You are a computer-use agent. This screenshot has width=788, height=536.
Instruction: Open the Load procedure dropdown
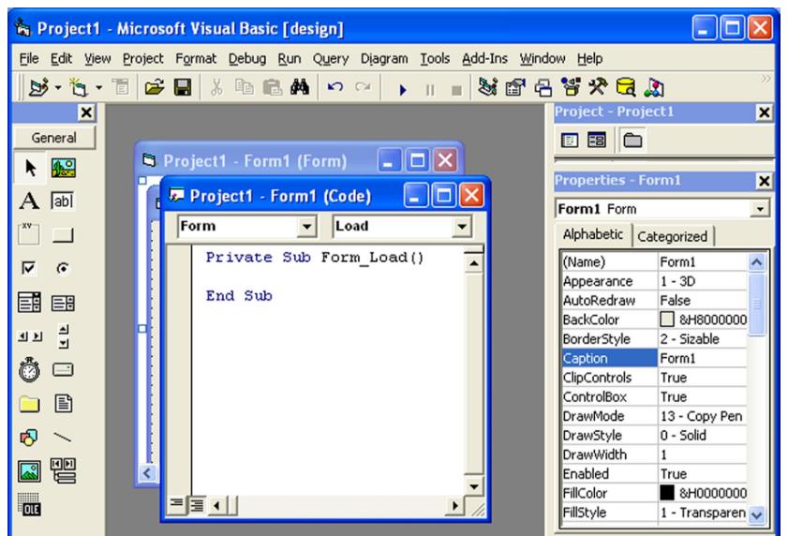[461, 227]
